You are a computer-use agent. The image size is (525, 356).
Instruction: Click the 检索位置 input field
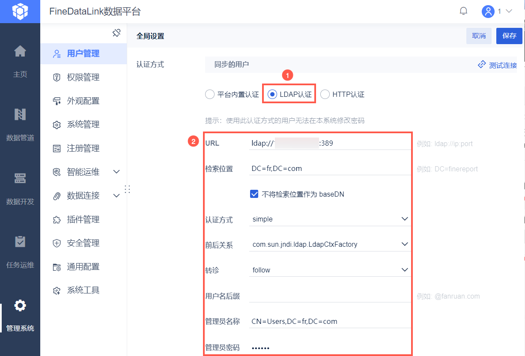(x=330, y=169)
